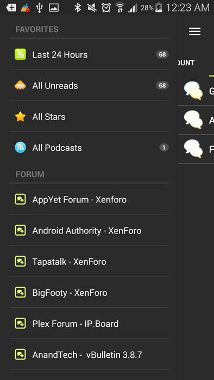Tap the hamburger menu icon

195,31
